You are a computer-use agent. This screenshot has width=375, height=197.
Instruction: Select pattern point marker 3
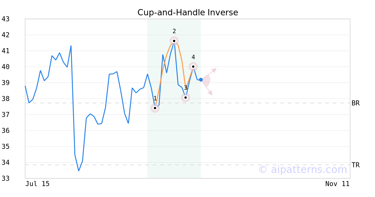(186, 98)
